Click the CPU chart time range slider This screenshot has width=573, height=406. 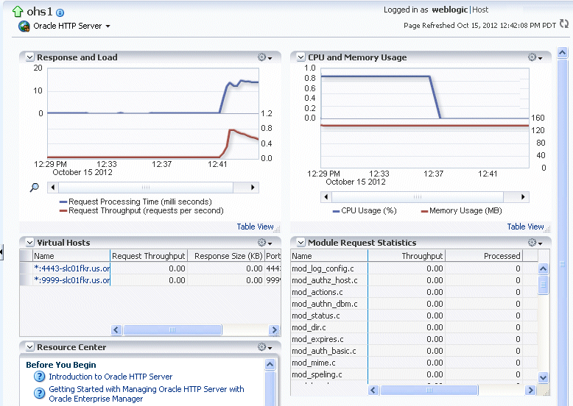pyautogui.click(x=418, y=197)
